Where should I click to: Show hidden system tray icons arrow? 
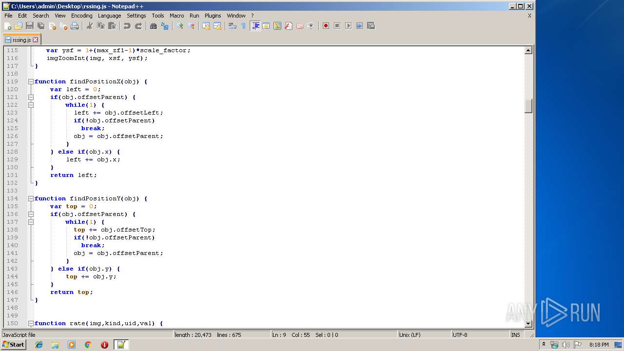click(x=544, y=345)
